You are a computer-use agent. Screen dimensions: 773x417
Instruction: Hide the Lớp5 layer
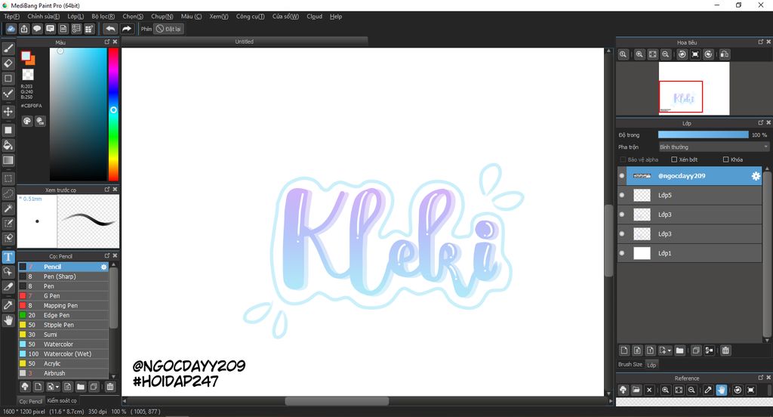[622, 195]
